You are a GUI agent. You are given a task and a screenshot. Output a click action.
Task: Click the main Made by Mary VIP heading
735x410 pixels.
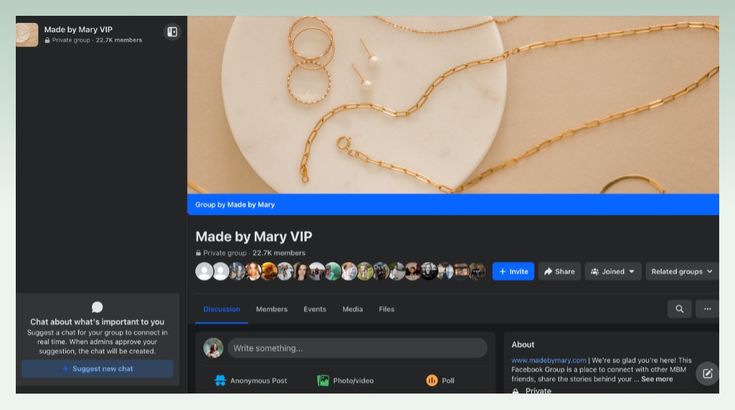pos(253,236)
